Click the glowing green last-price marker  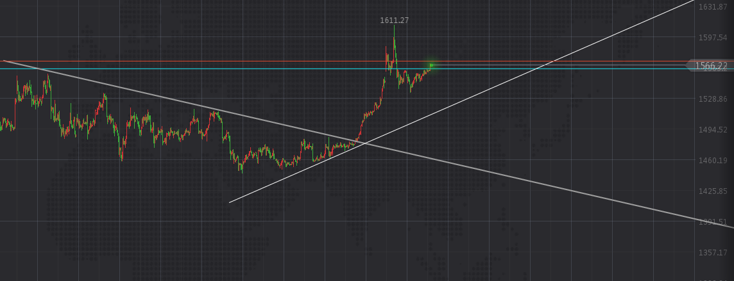tap(431, 65)
